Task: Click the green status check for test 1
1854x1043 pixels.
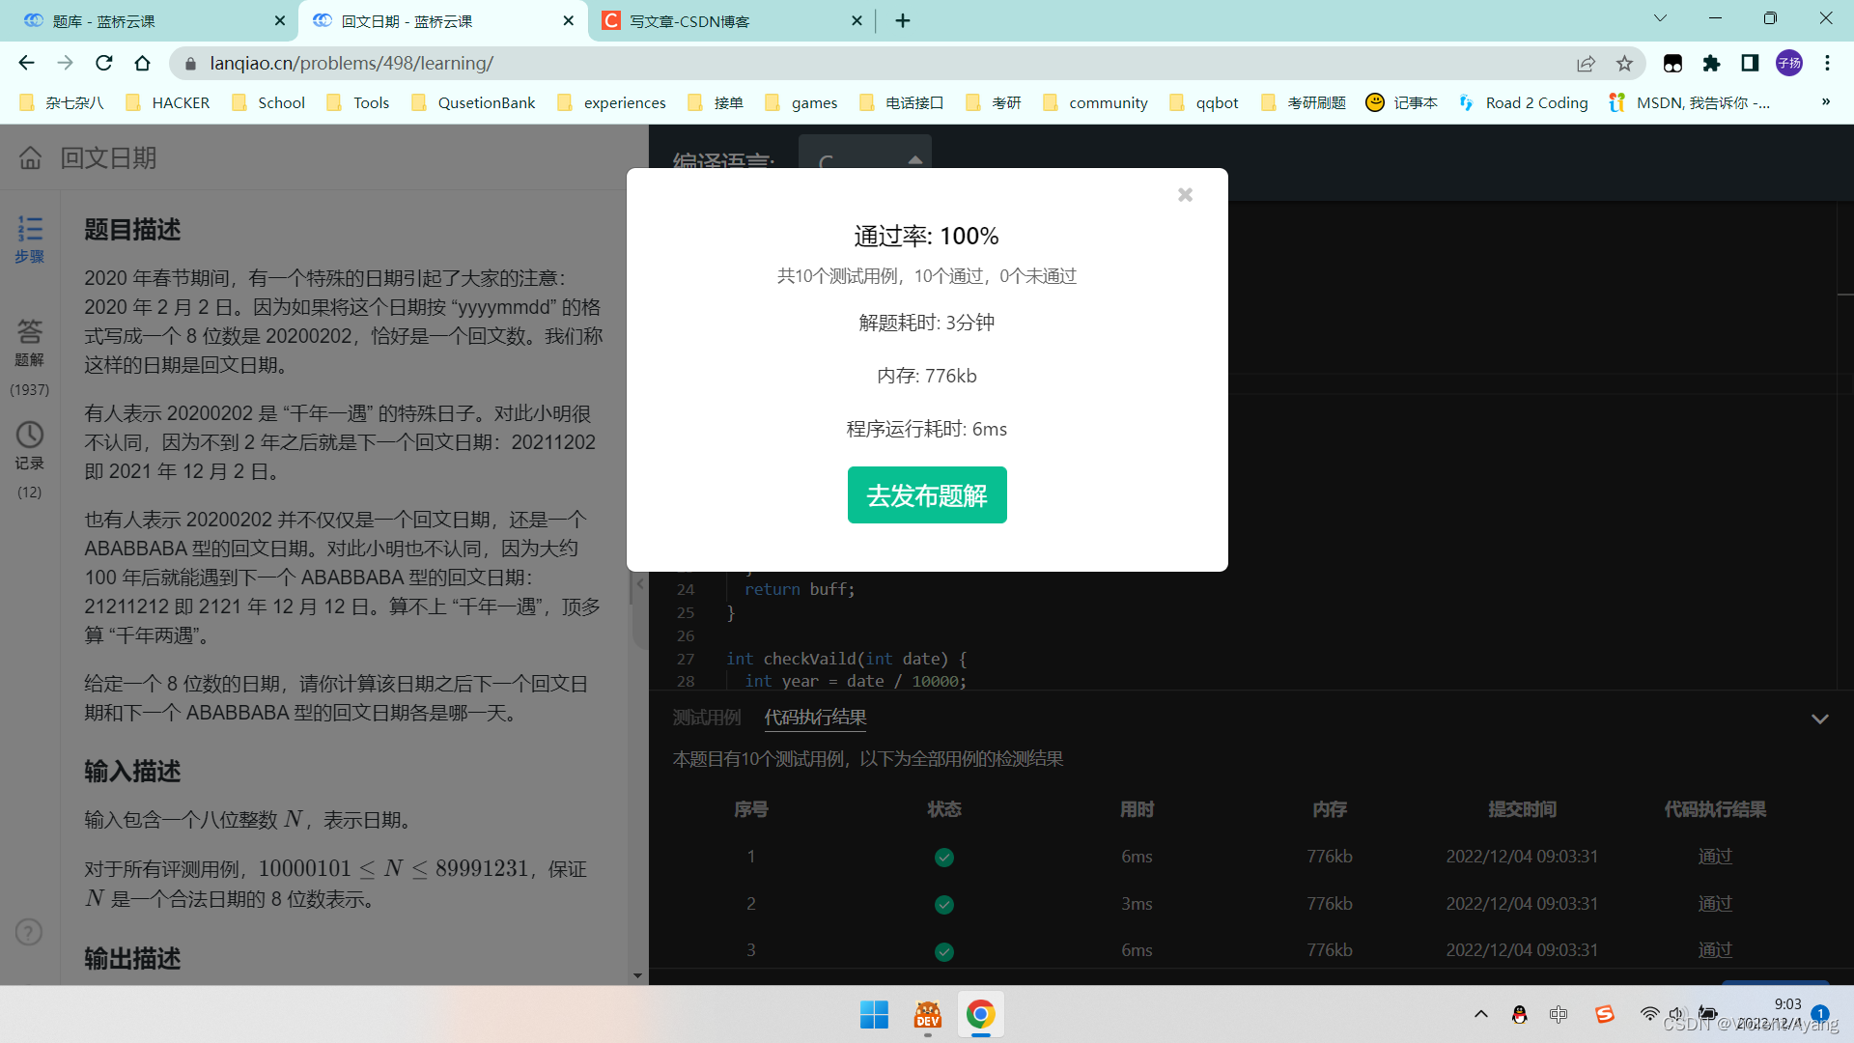Action: (x=944, y=858)
